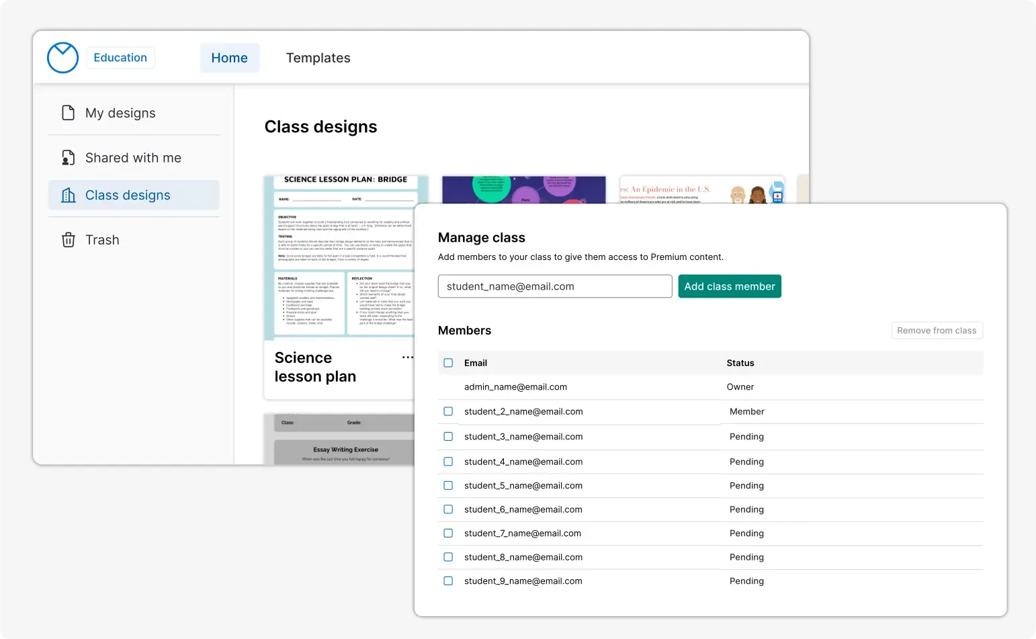Switch to the Templates tab
This screenshot has width=1036, height=639.
(x=318, y=58)
